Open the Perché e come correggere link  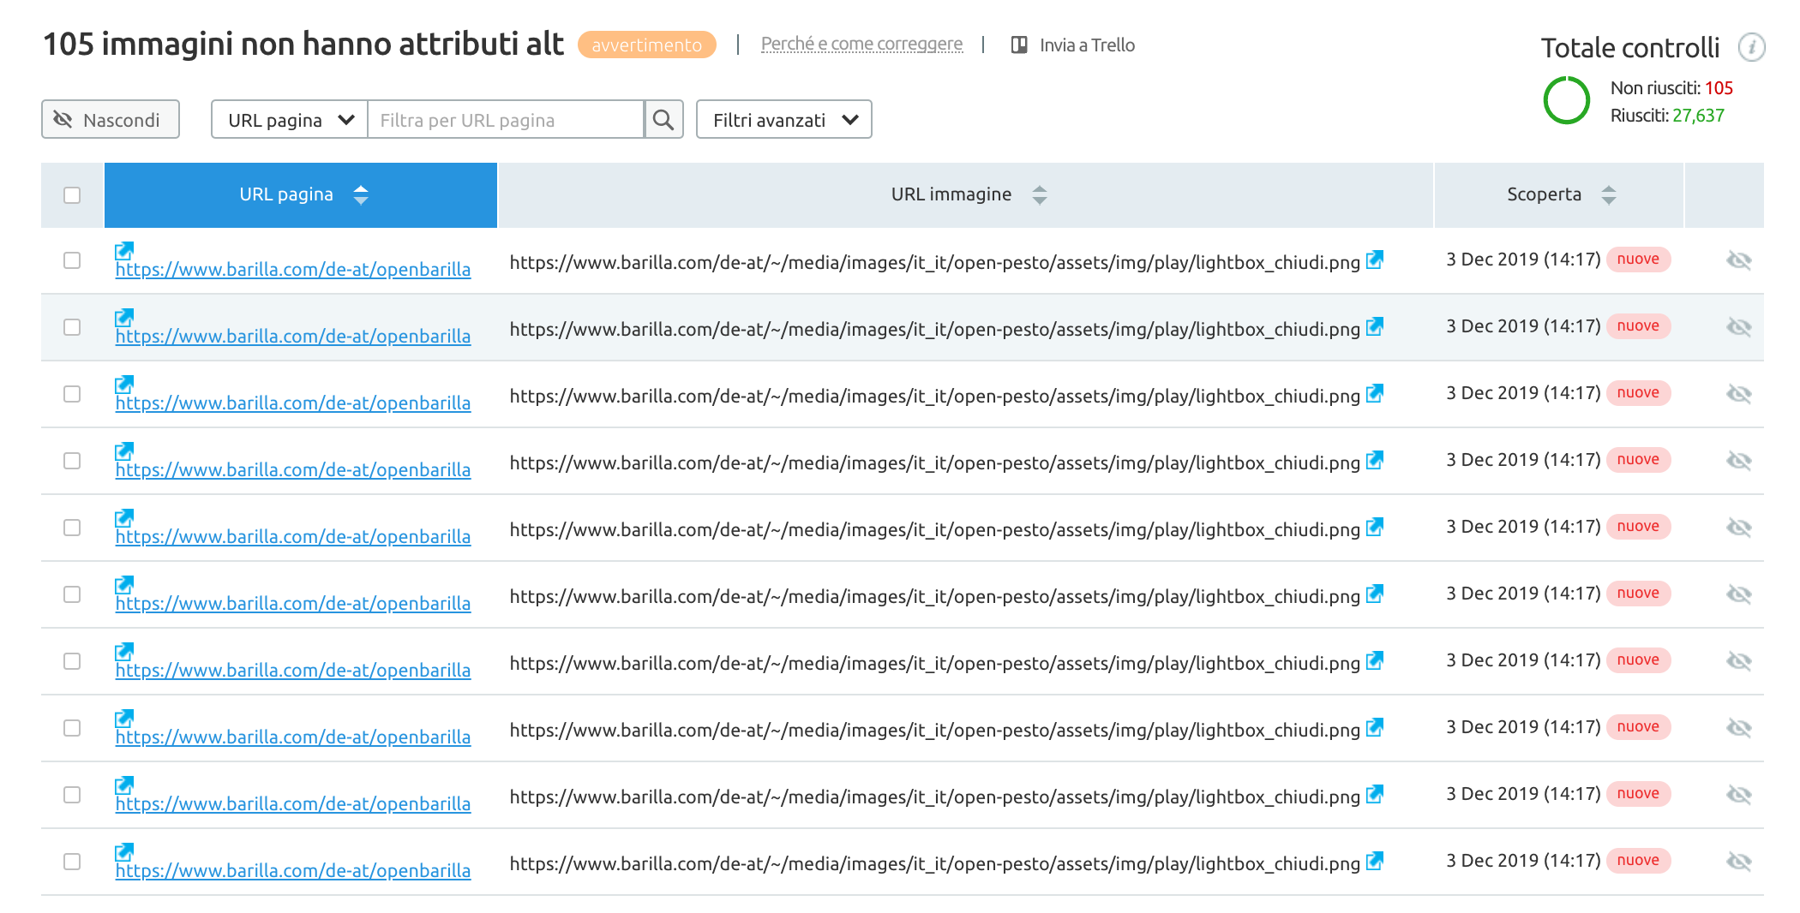(861, 44)
